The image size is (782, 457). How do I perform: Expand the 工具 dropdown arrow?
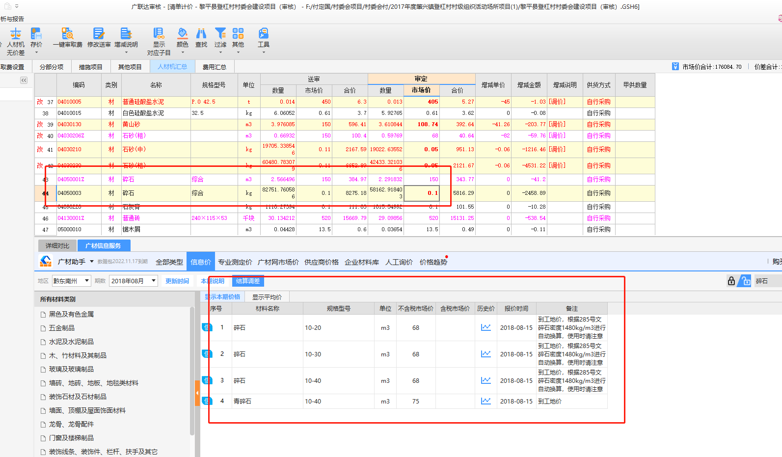point(264,52)
